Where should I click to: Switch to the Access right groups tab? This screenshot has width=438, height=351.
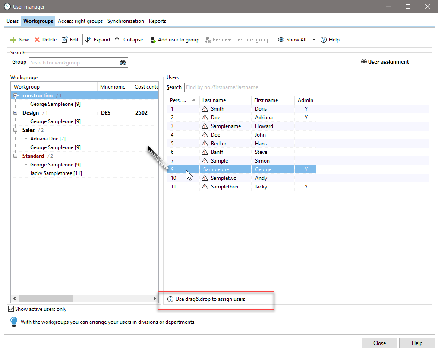point(80,21)
